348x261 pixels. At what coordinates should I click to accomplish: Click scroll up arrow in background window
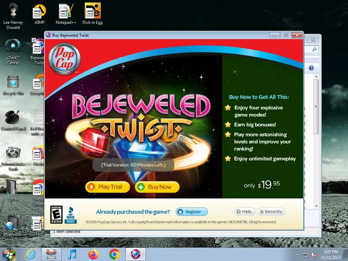[316, 76]
